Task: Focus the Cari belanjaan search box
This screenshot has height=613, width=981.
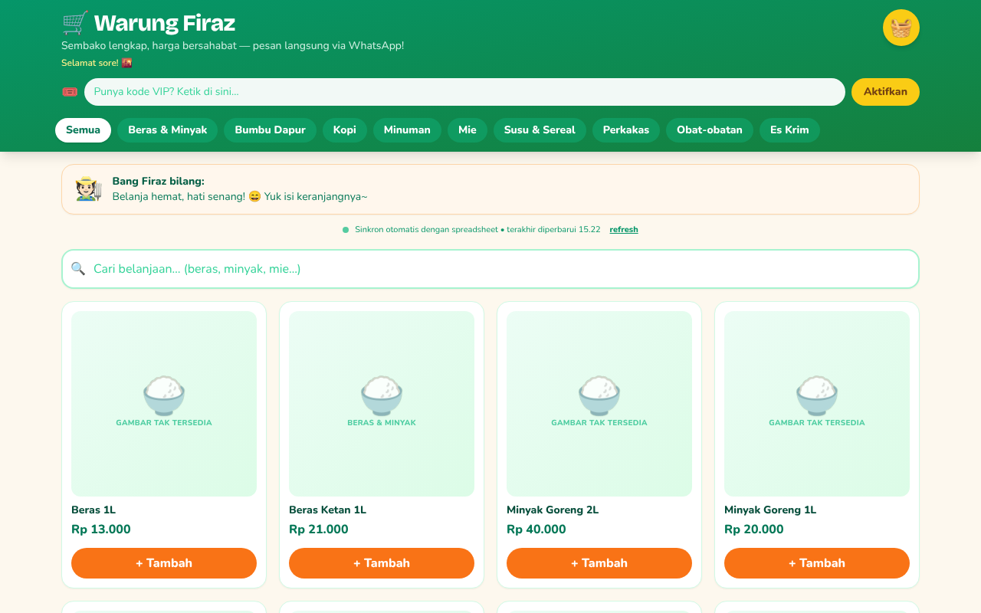Action: coord(490,269)
